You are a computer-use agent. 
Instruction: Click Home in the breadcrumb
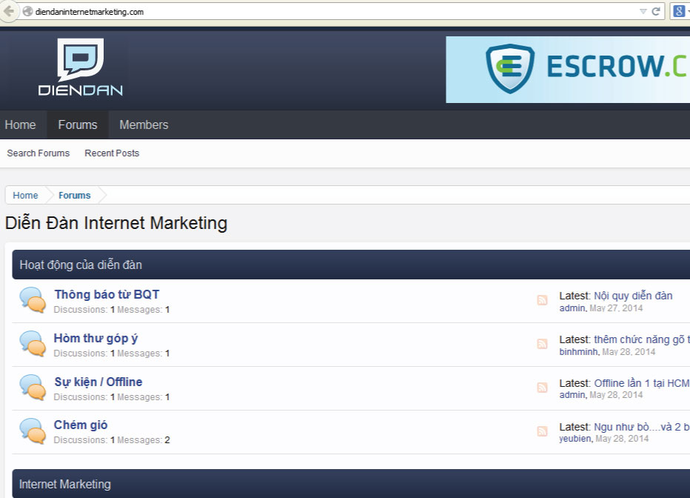coord(25,195)
